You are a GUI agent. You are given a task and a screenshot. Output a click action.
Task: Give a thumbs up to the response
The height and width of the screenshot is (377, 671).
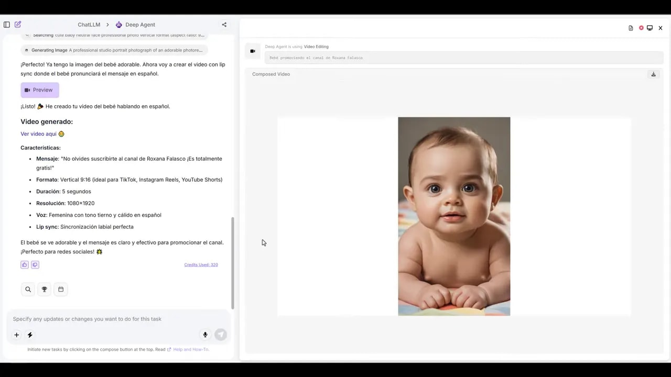tap(24, 264)
